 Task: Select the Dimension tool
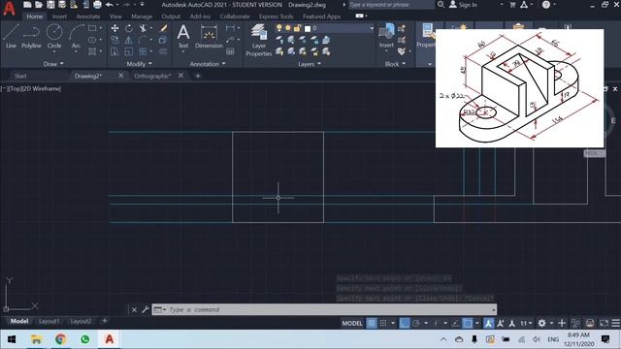209,36
